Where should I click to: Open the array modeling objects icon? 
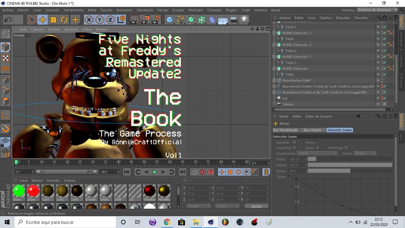click(x=202, y=20)
